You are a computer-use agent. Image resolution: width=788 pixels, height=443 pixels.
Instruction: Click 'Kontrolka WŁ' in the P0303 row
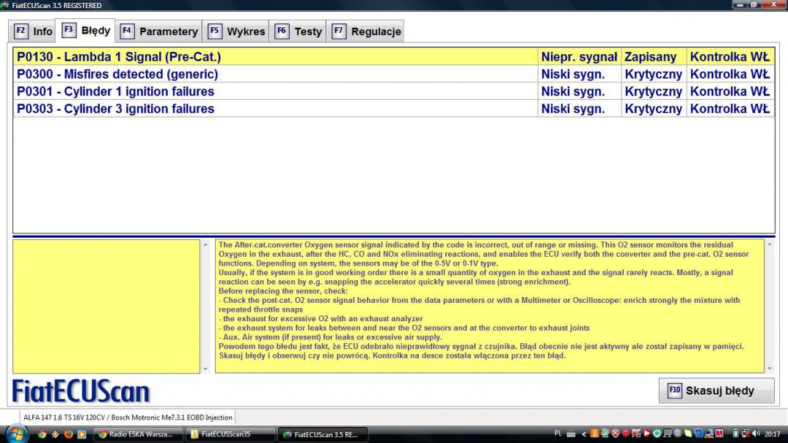(x=730, y=109)
